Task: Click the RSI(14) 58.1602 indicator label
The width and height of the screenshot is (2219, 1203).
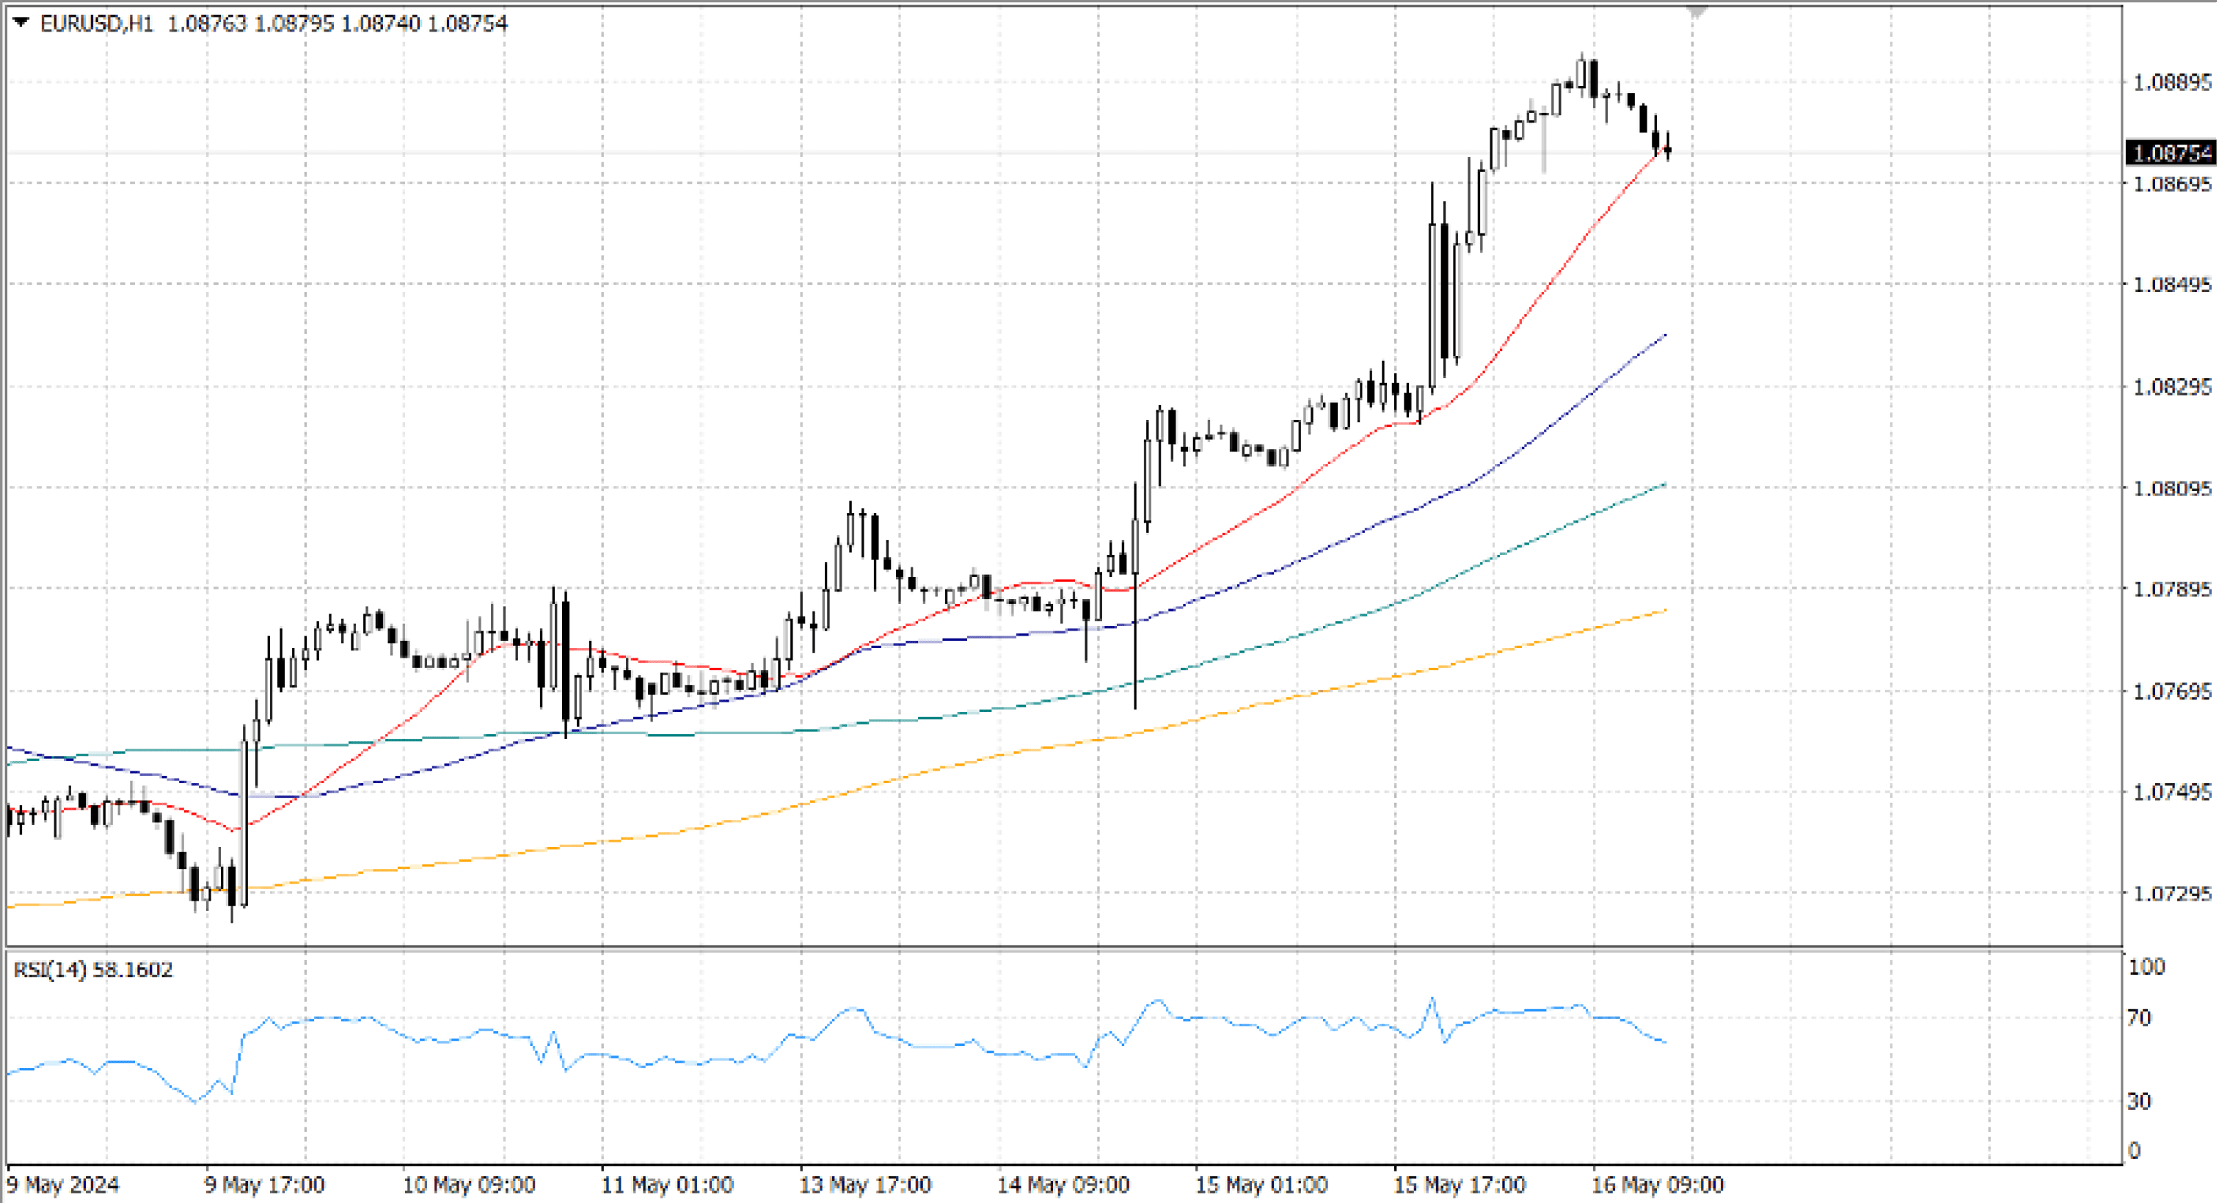Action: click(93, 970)
